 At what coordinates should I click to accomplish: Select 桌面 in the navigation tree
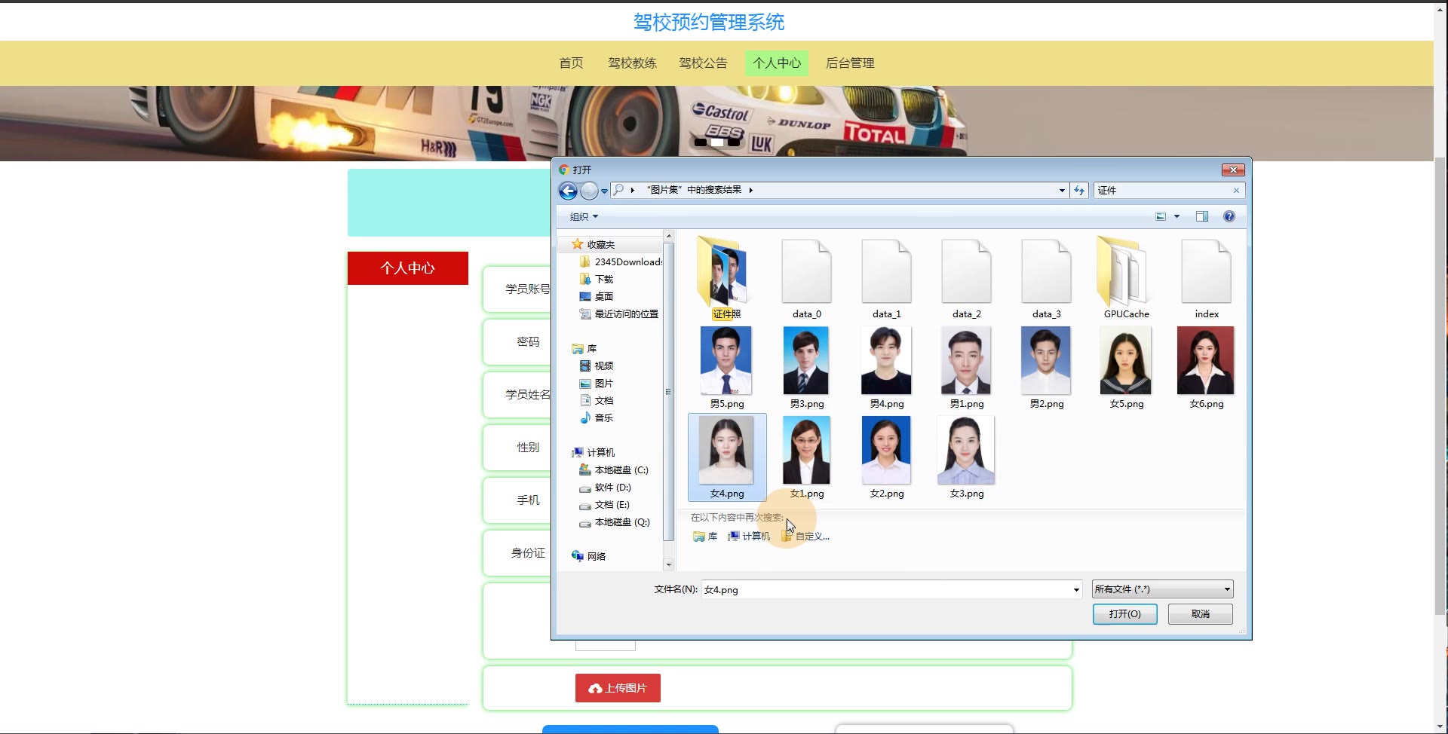tap(603, 297)
